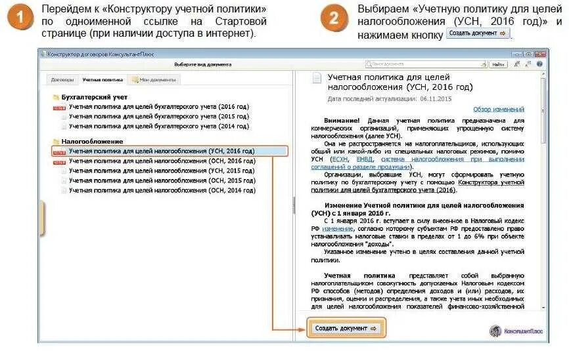Click the КонсультантПлюс logo
This screenshot has height=351, width=569.
(x=516, y=331)
